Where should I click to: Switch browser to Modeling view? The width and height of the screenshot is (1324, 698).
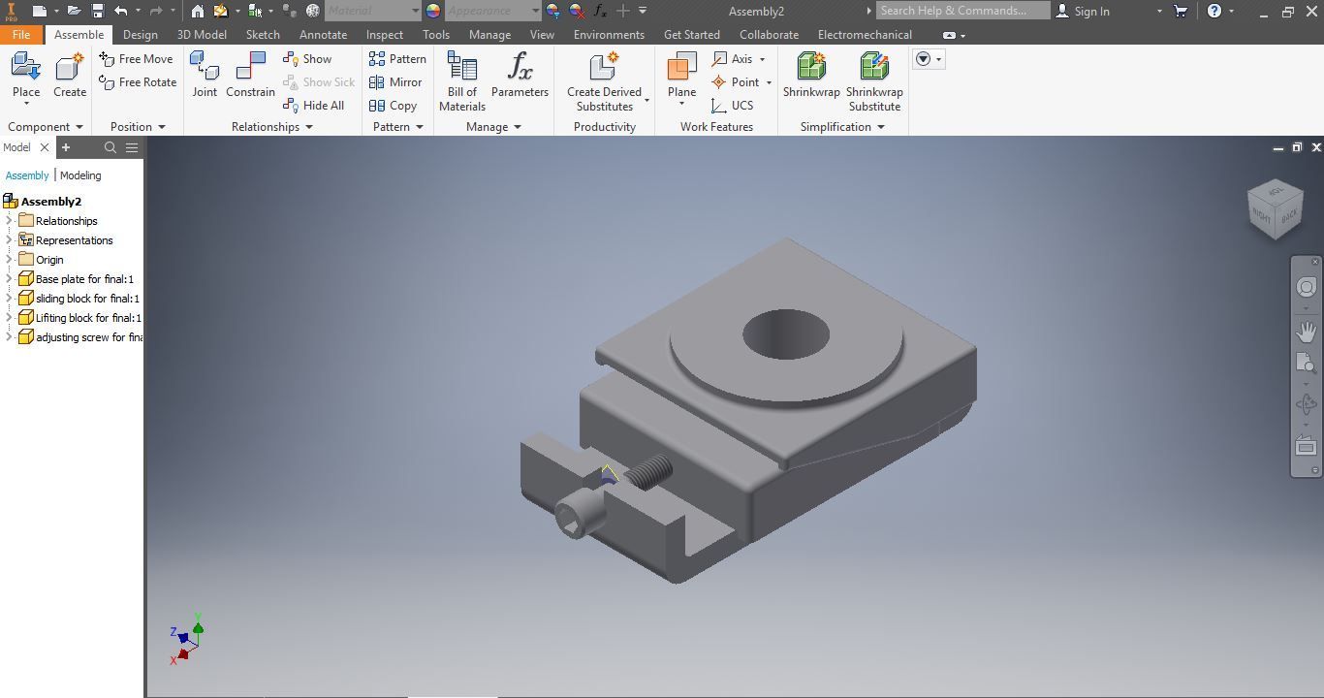[x=80, y=175]
